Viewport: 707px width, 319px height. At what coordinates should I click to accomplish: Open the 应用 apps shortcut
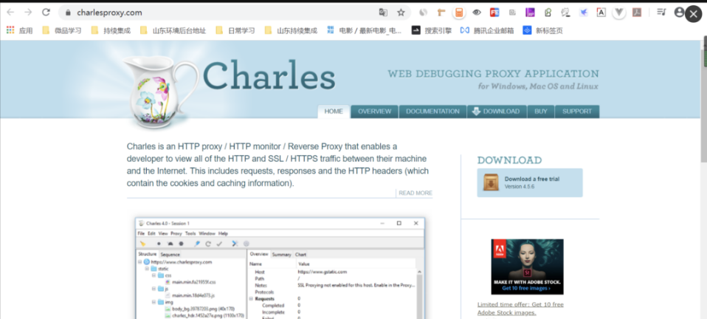click(x=19, y=31)
